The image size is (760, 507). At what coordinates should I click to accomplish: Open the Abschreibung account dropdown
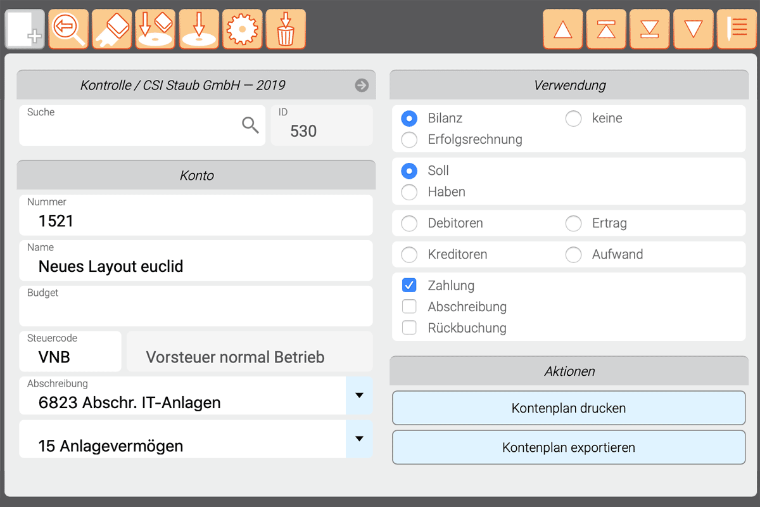[x=359, y=395]
